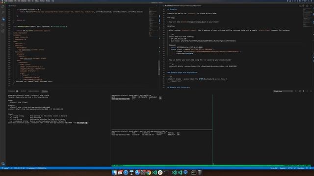This screenshot has width=314, height=176.
Task: Open Trash in the dock
Action: (x=200, y=173)
